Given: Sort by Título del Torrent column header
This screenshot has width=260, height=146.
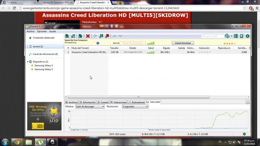Looking at the screenshot, I should [x=80, y=48].
